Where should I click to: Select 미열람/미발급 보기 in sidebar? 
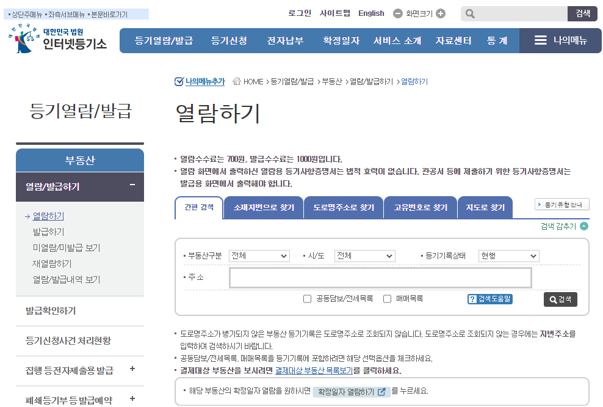click(66, 248)
